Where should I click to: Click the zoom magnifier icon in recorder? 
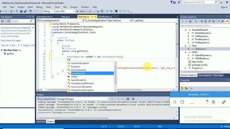click(x=213, y=102)
